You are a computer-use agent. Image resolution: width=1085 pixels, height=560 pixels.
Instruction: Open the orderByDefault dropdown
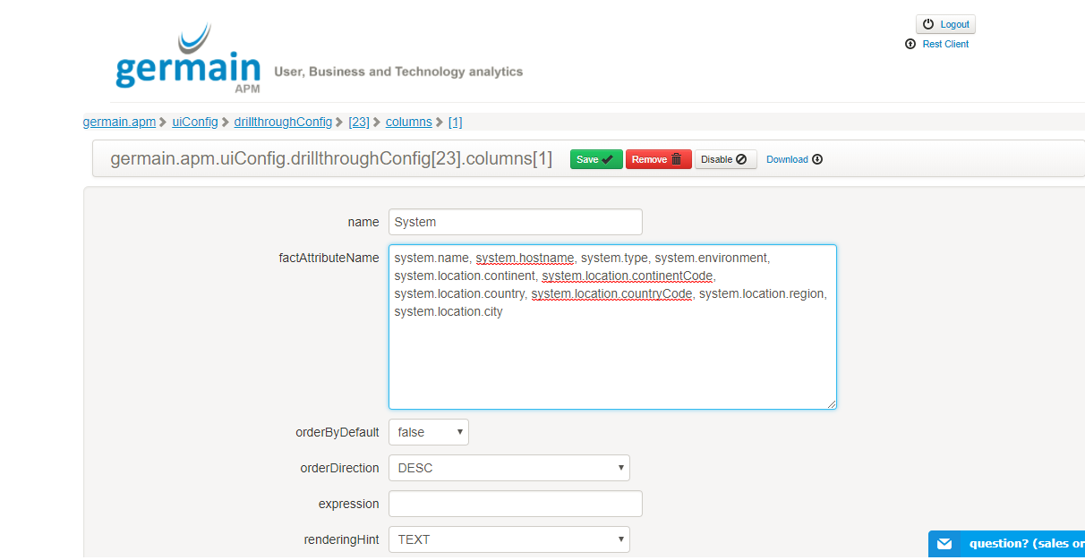pos(428,432)
